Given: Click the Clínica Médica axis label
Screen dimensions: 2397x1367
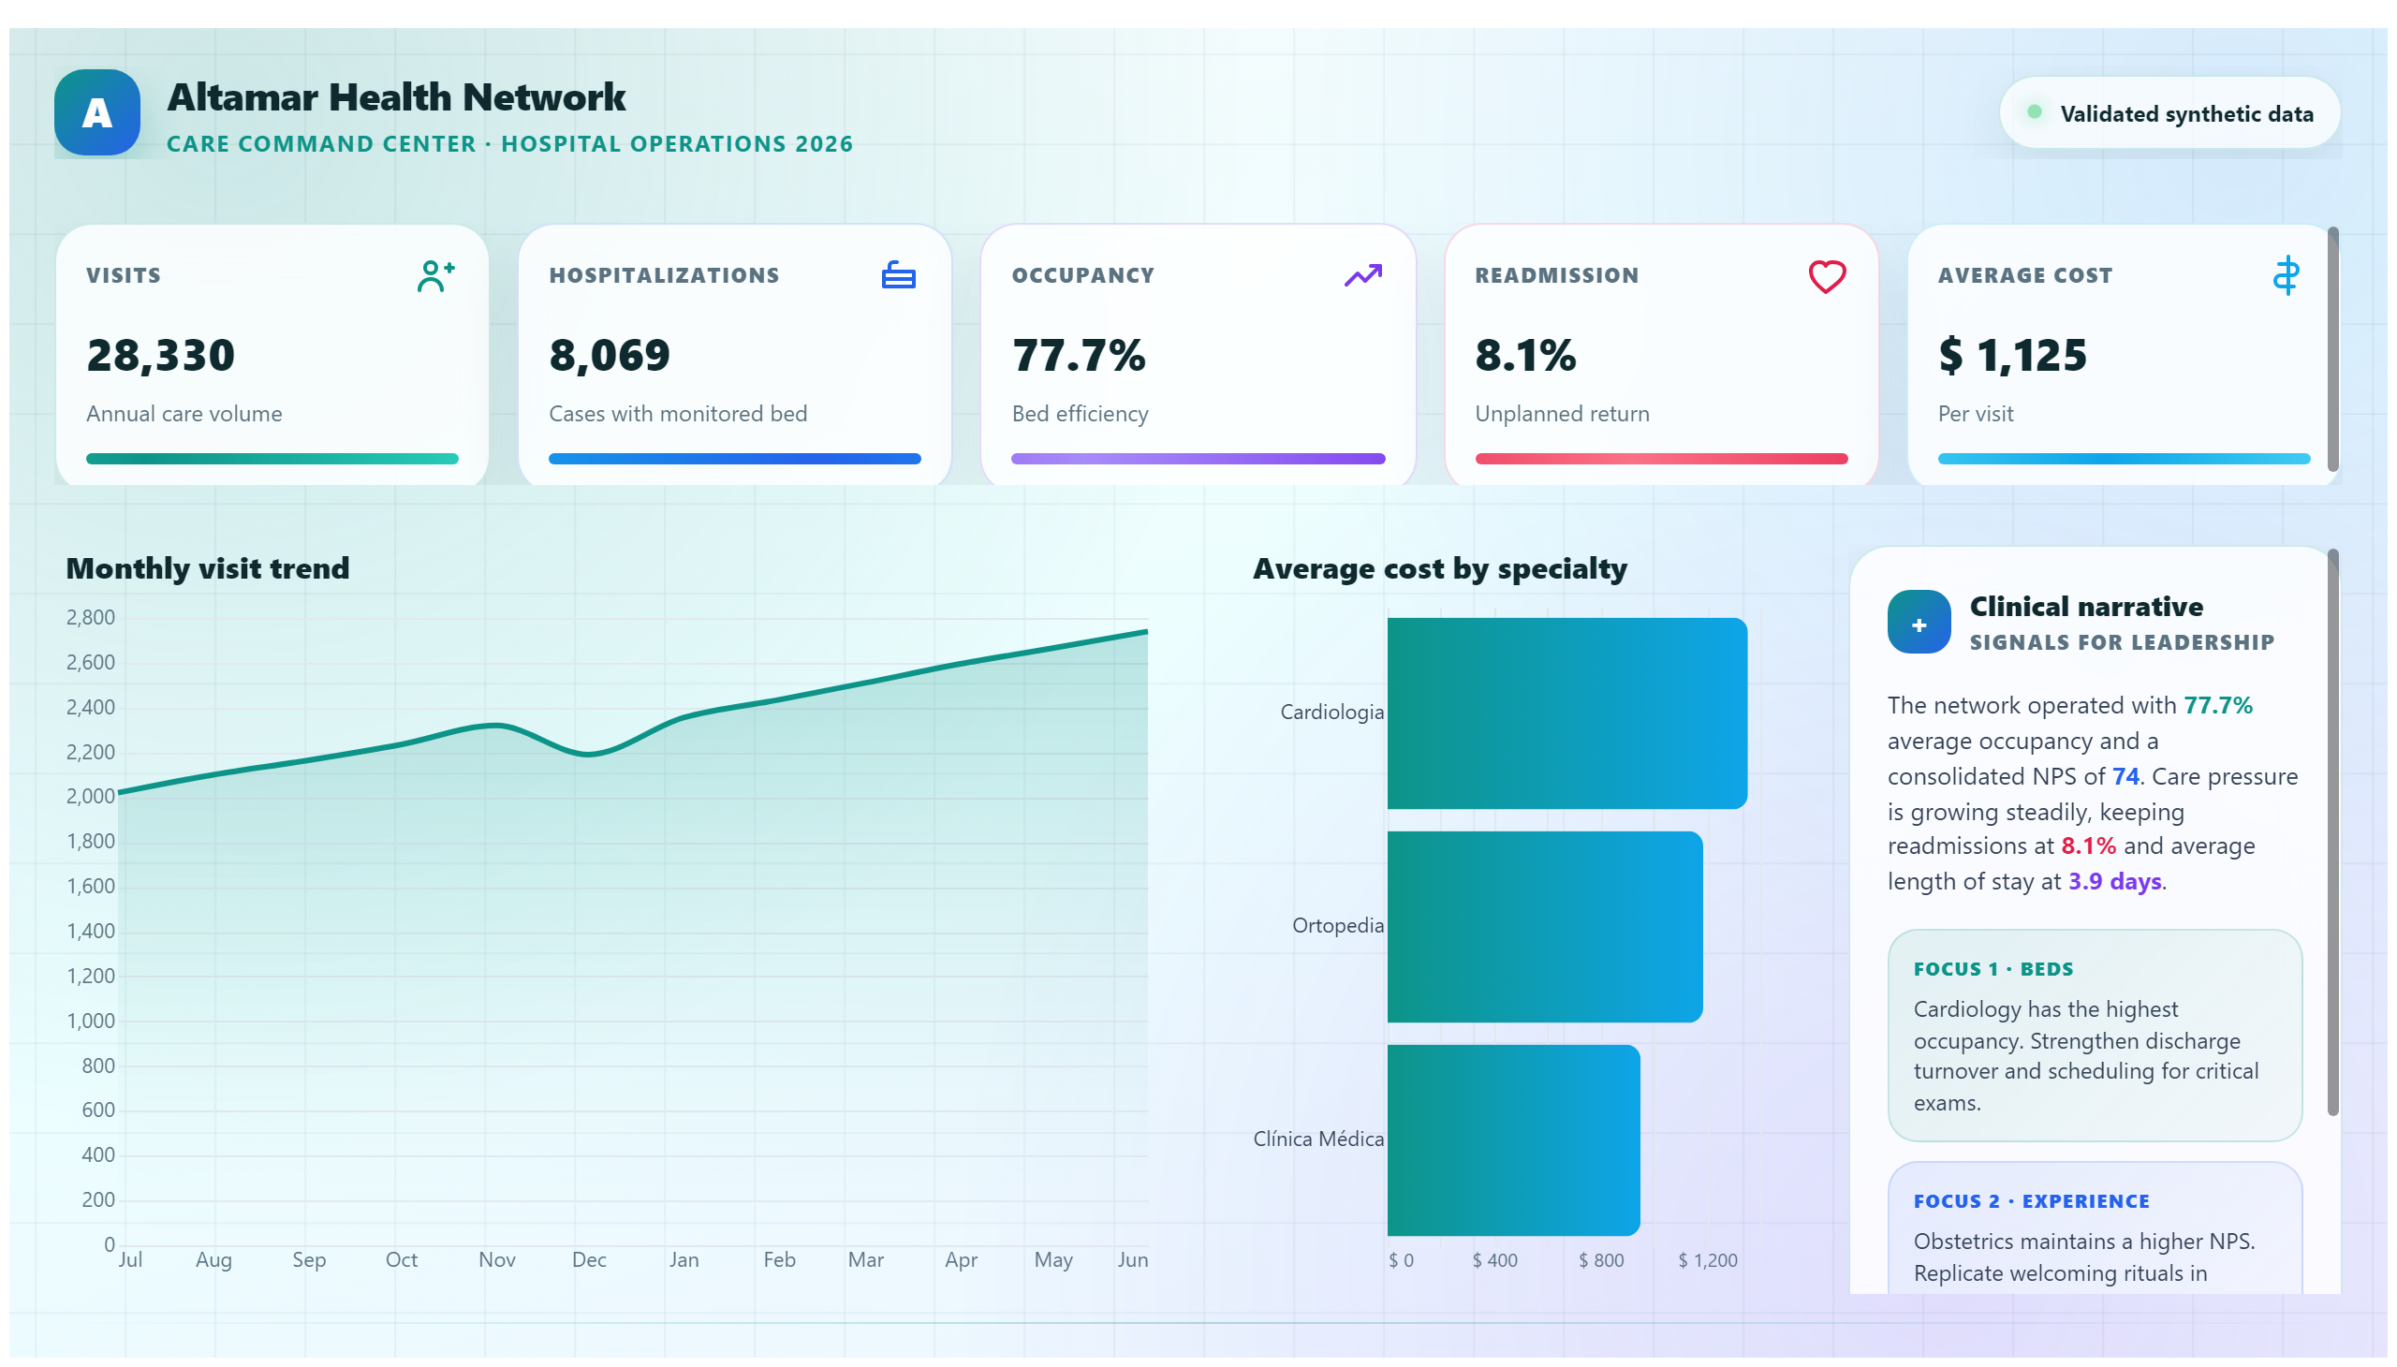Looking at the screenshot, I should coord(1317,1138).
